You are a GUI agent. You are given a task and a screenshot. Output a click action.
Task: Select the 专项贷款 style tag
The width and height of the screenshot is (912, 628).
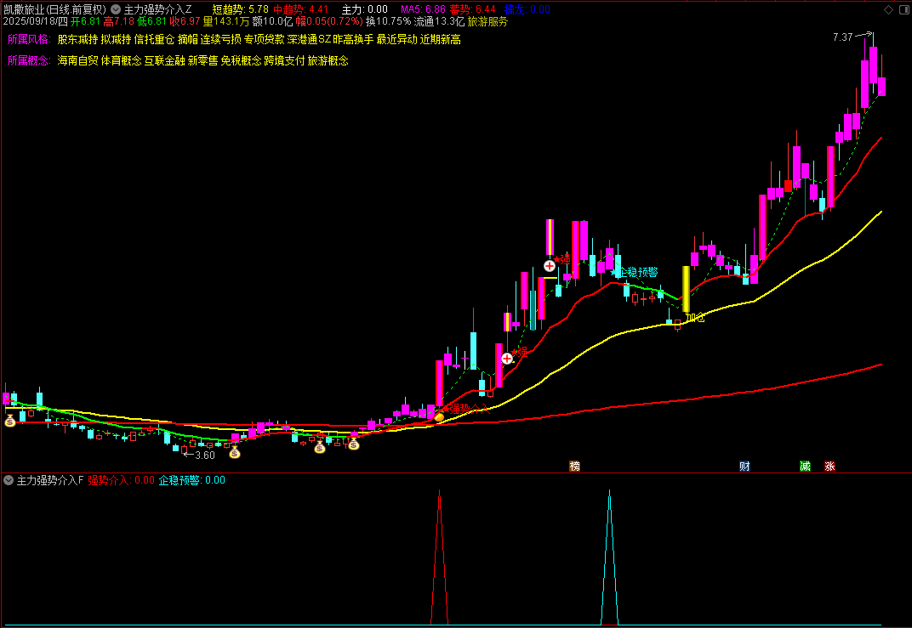(x=265, y=39)
